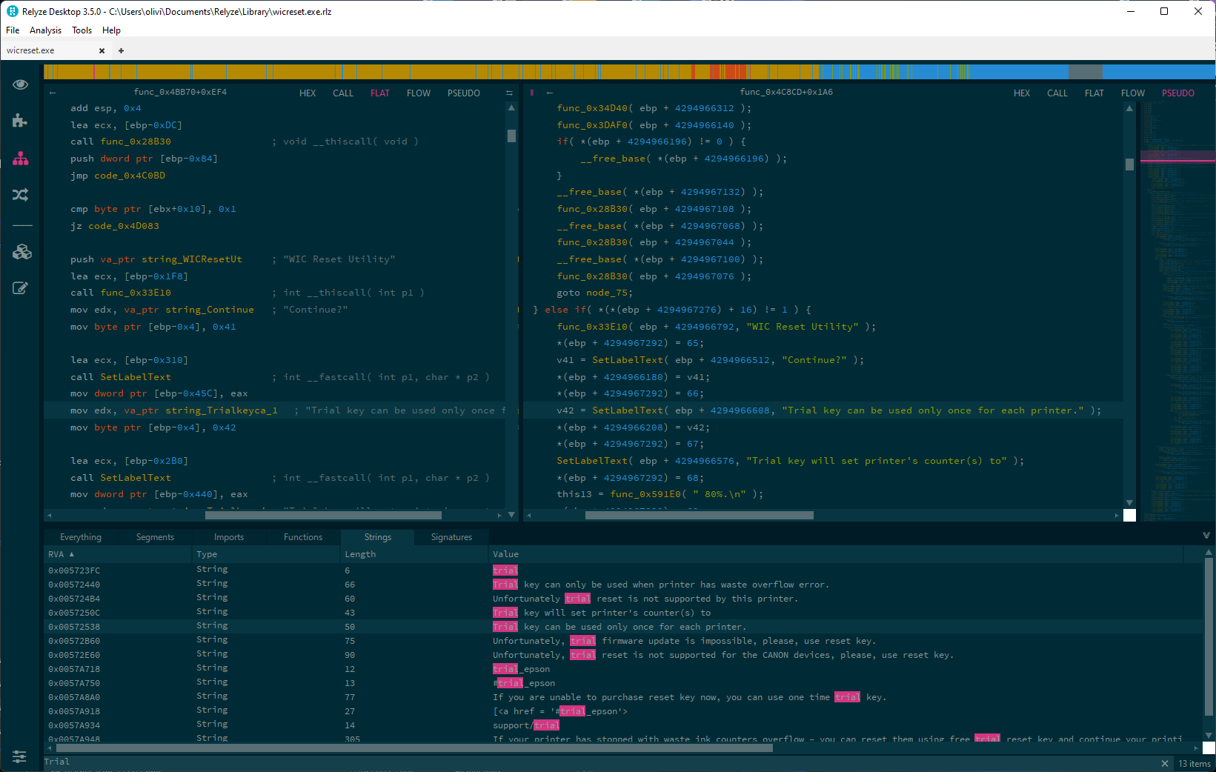Switch left code panel to FLOW view

click(x=419, y=93)
